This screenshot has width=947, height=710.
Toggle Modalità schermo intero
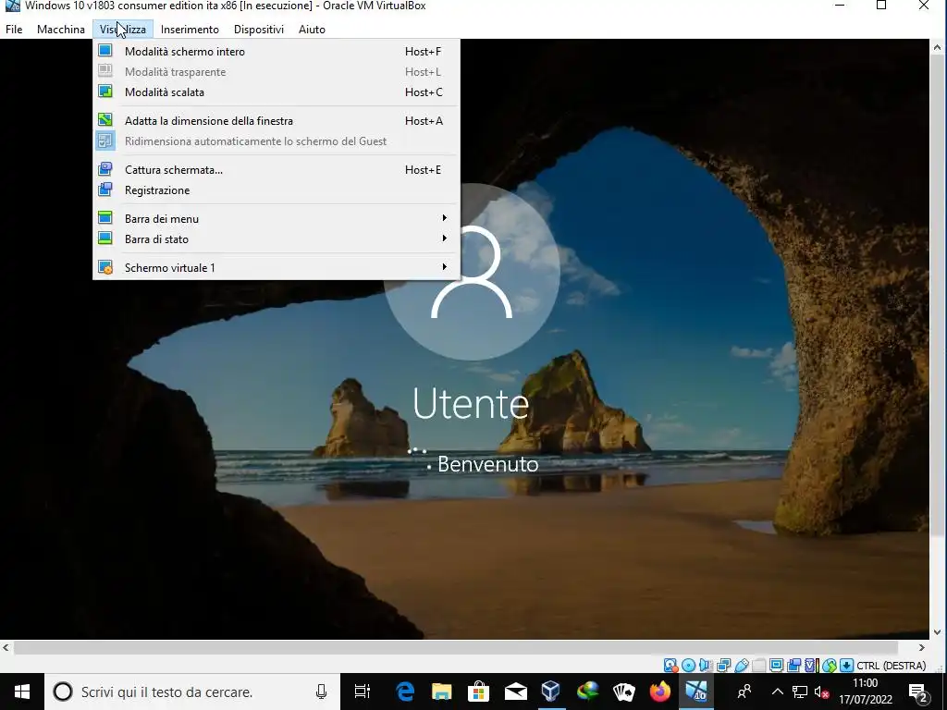click(276, 52)
